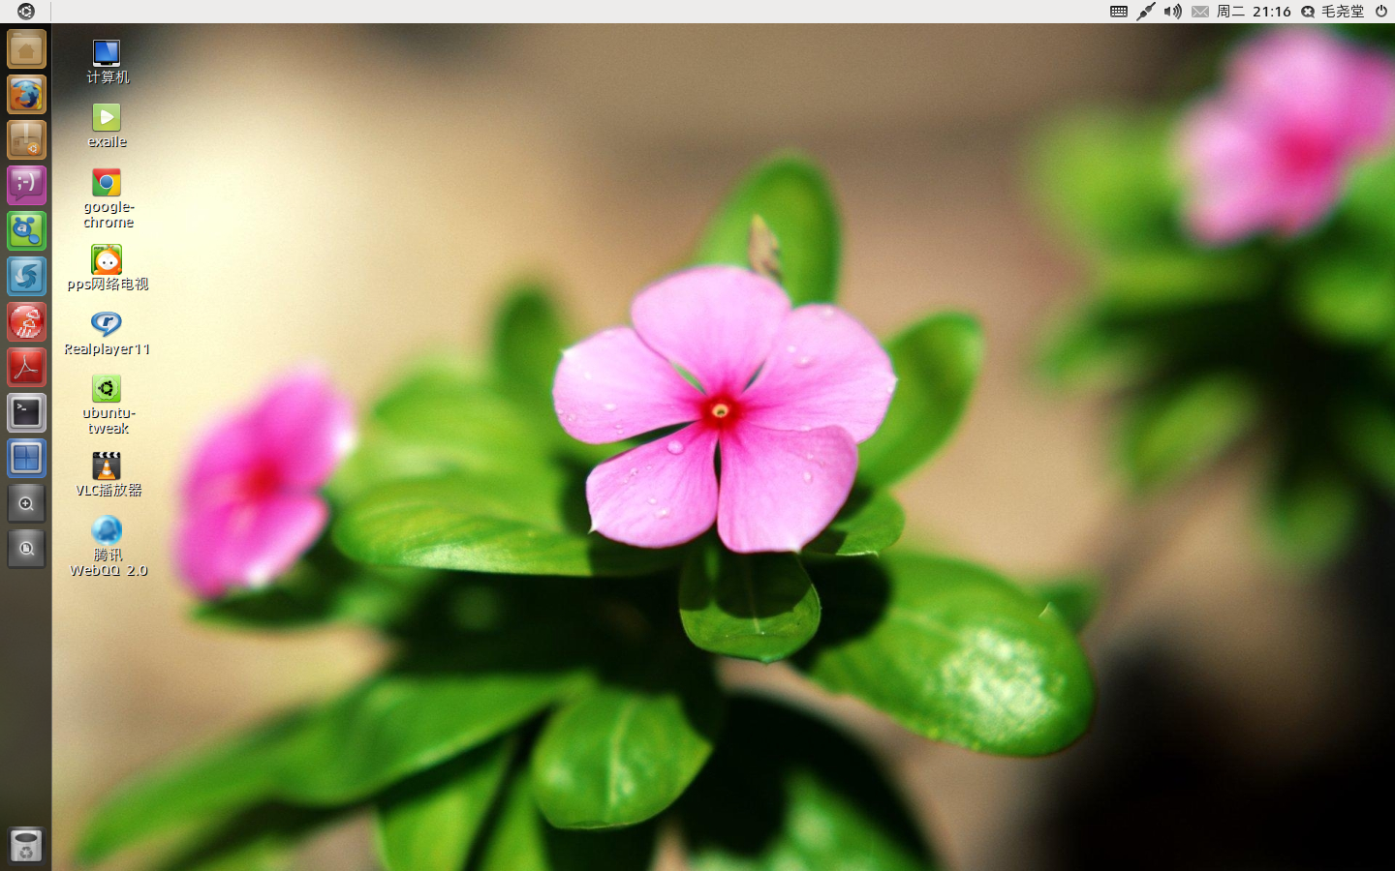Open the green magnifier launcher icon

coord(26,231)
